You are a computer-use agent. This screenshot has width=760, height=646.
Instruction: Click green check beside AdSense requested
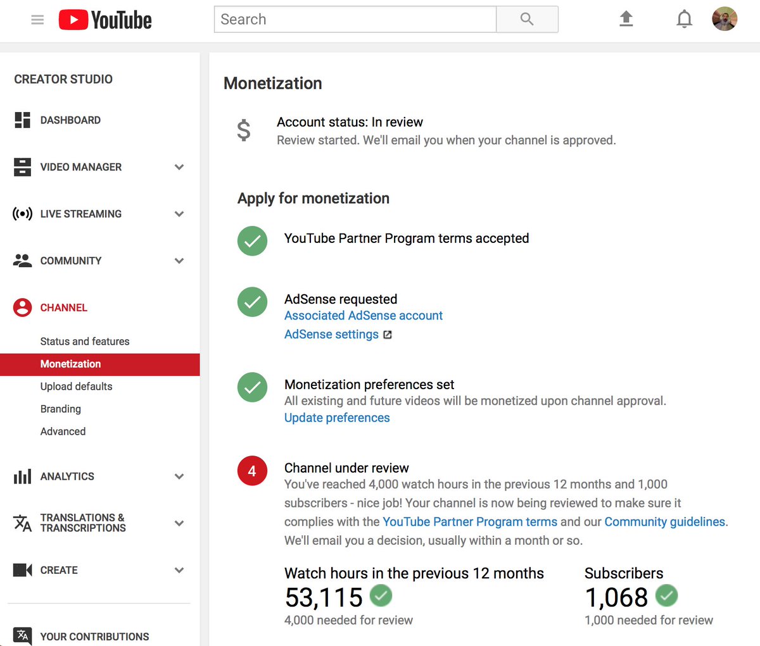(252, 302)
